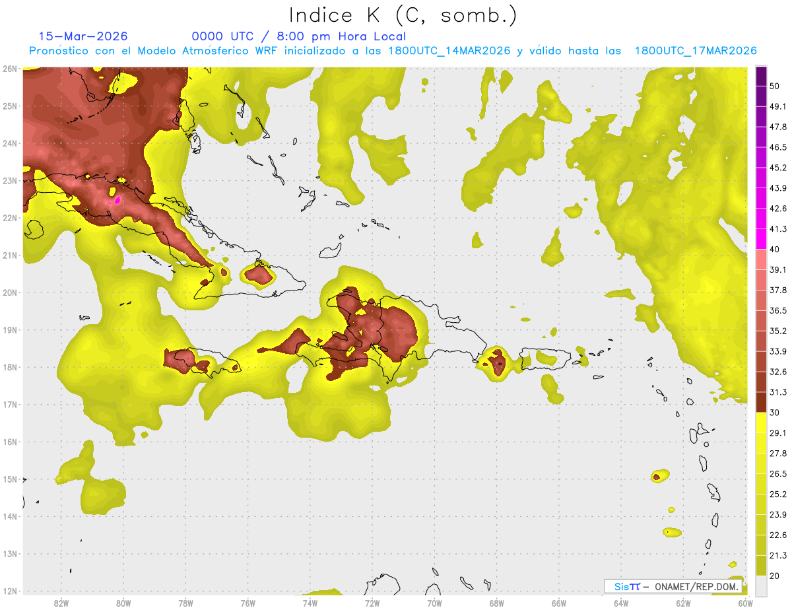Click the '37.8' color scale label
The width and height of the screenshot is (792, 612).
coord(778,290)
